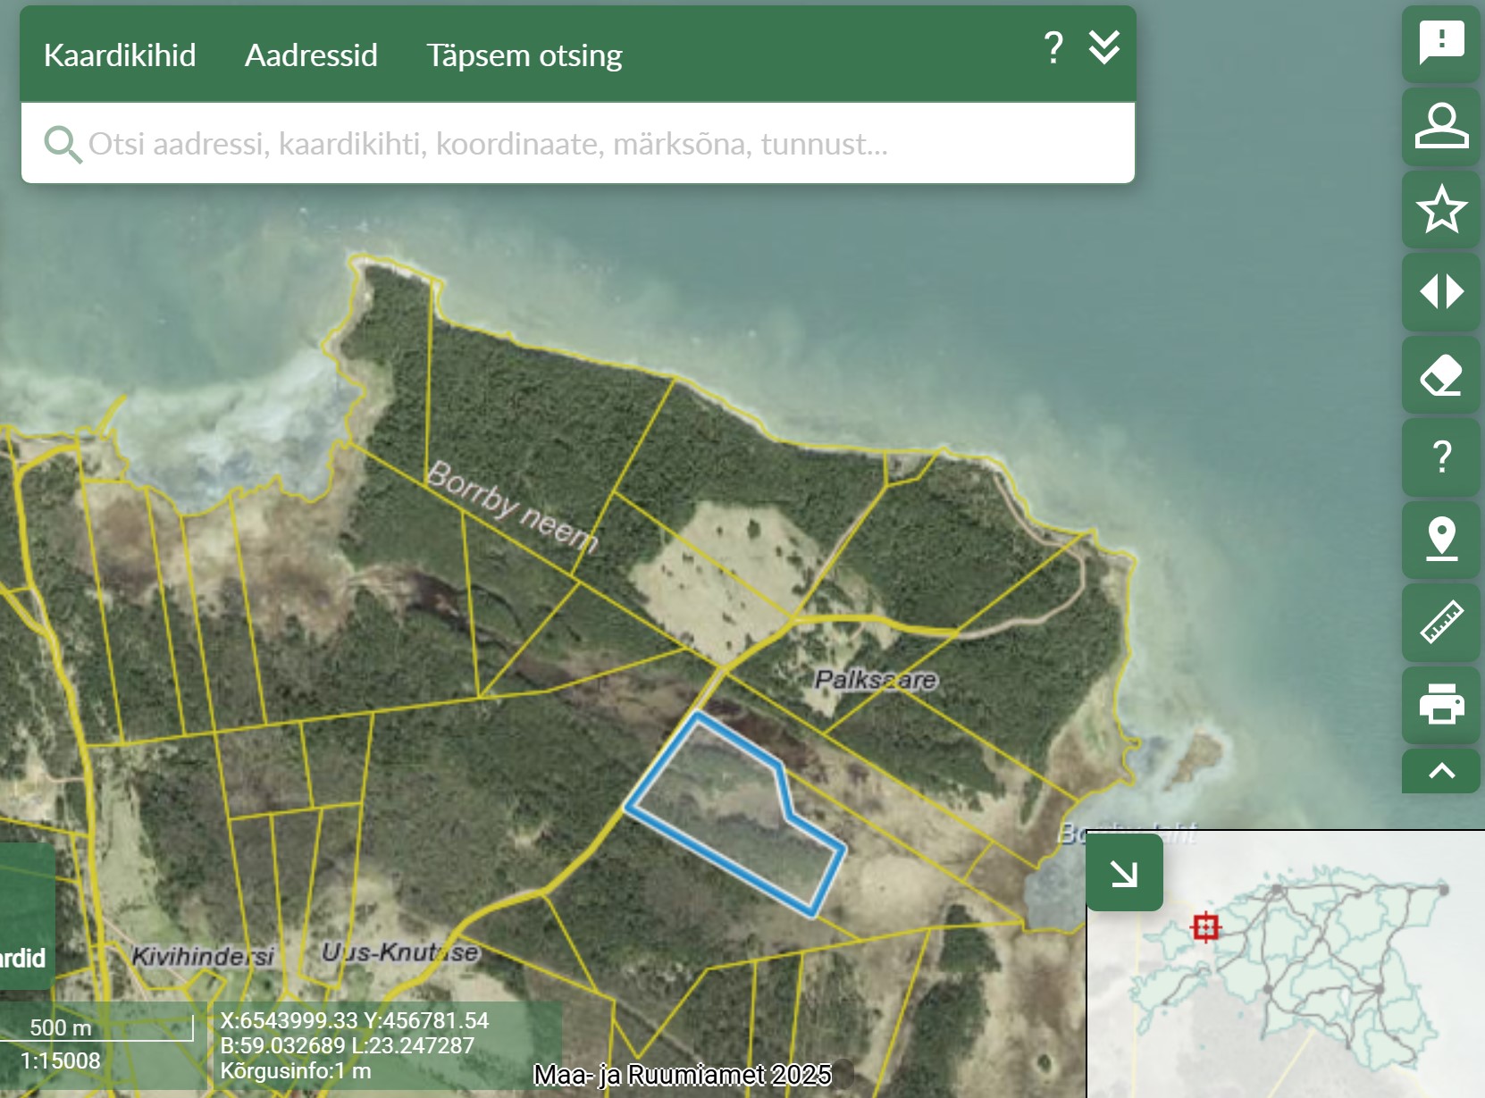
Task: Expand search panel with double chevron
Action: 1104,47
